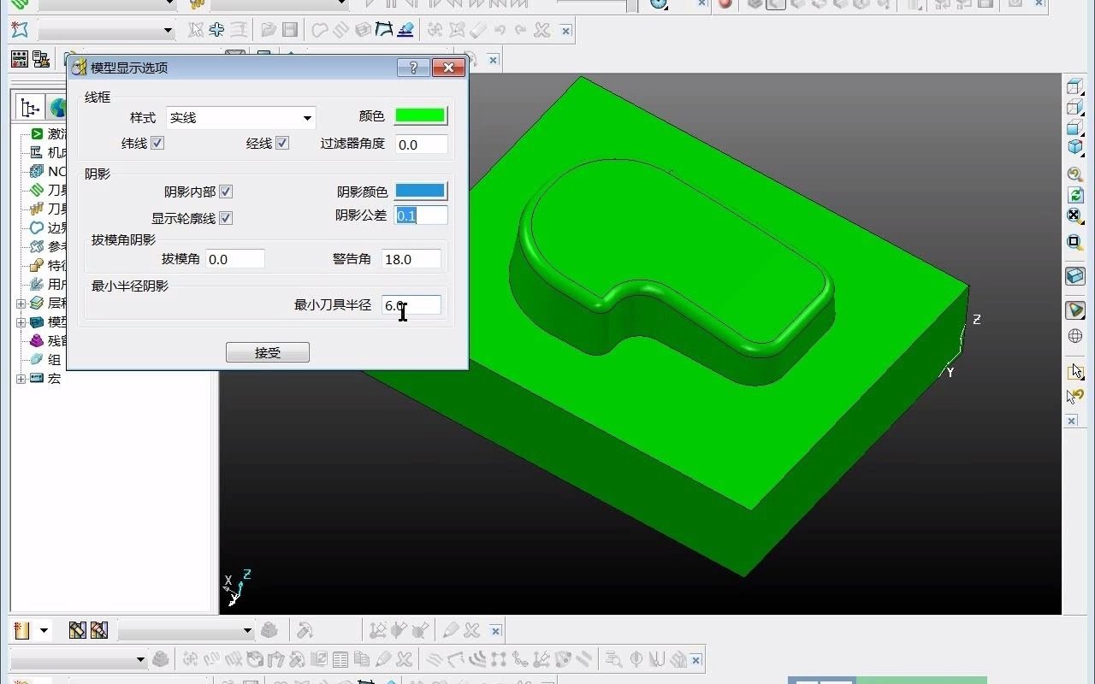Click the zoom magnifier with arrow icon
The image size is (1095, 684).
click(1075, 174)
